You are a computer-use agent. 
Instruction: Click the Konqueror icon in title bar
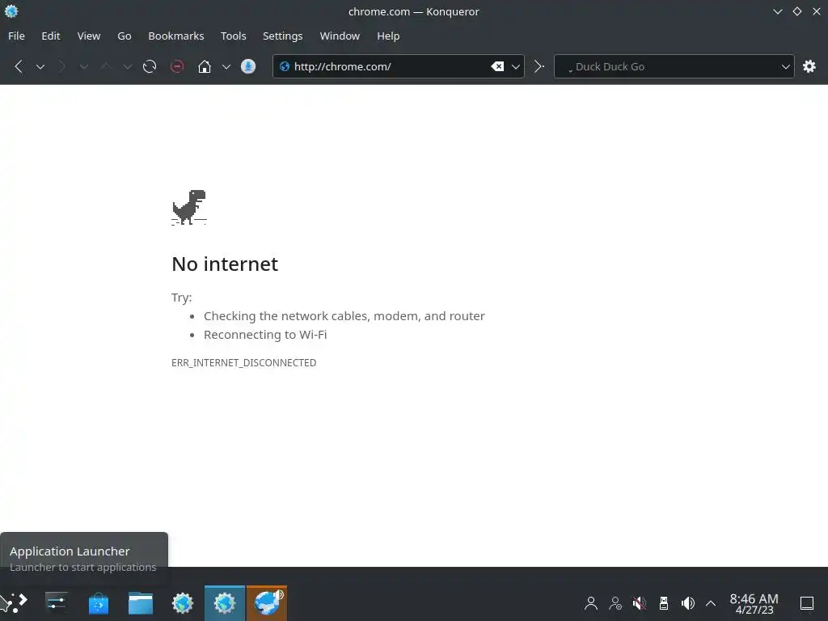(11, 11)
